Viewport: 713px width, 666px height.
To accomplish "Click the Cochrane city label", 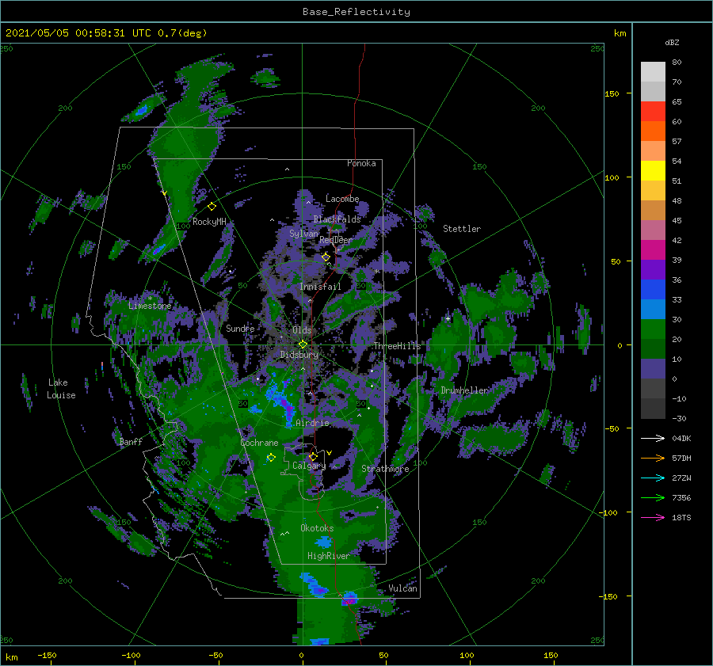I will pos(259,443).
